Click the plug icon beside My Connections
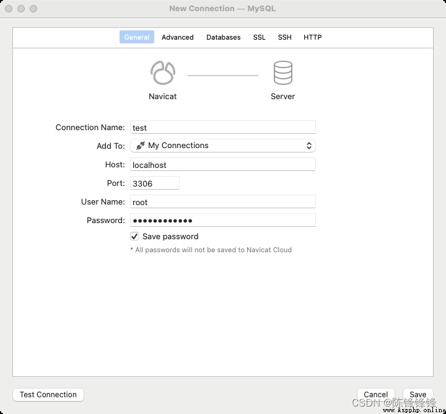Screen dimensions: 446x414 pos(140,146)
